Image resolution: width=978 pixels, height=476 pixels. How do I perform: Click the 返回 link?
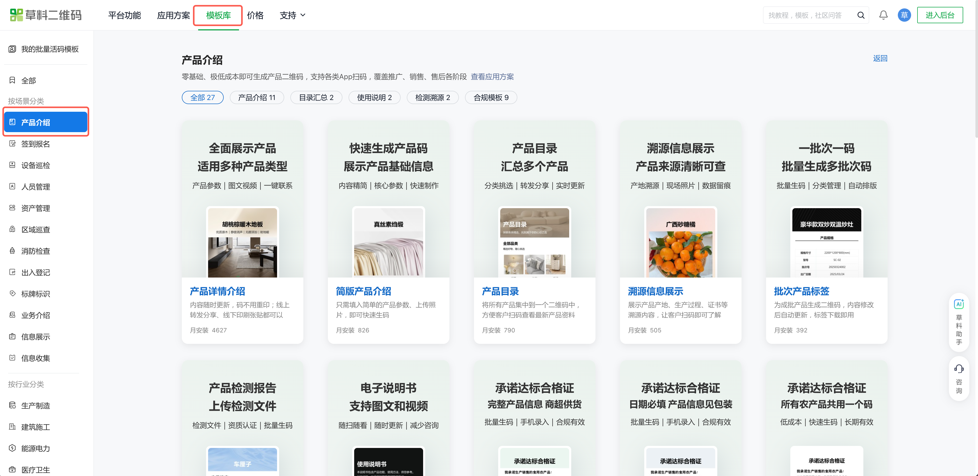tap(880, 58)
